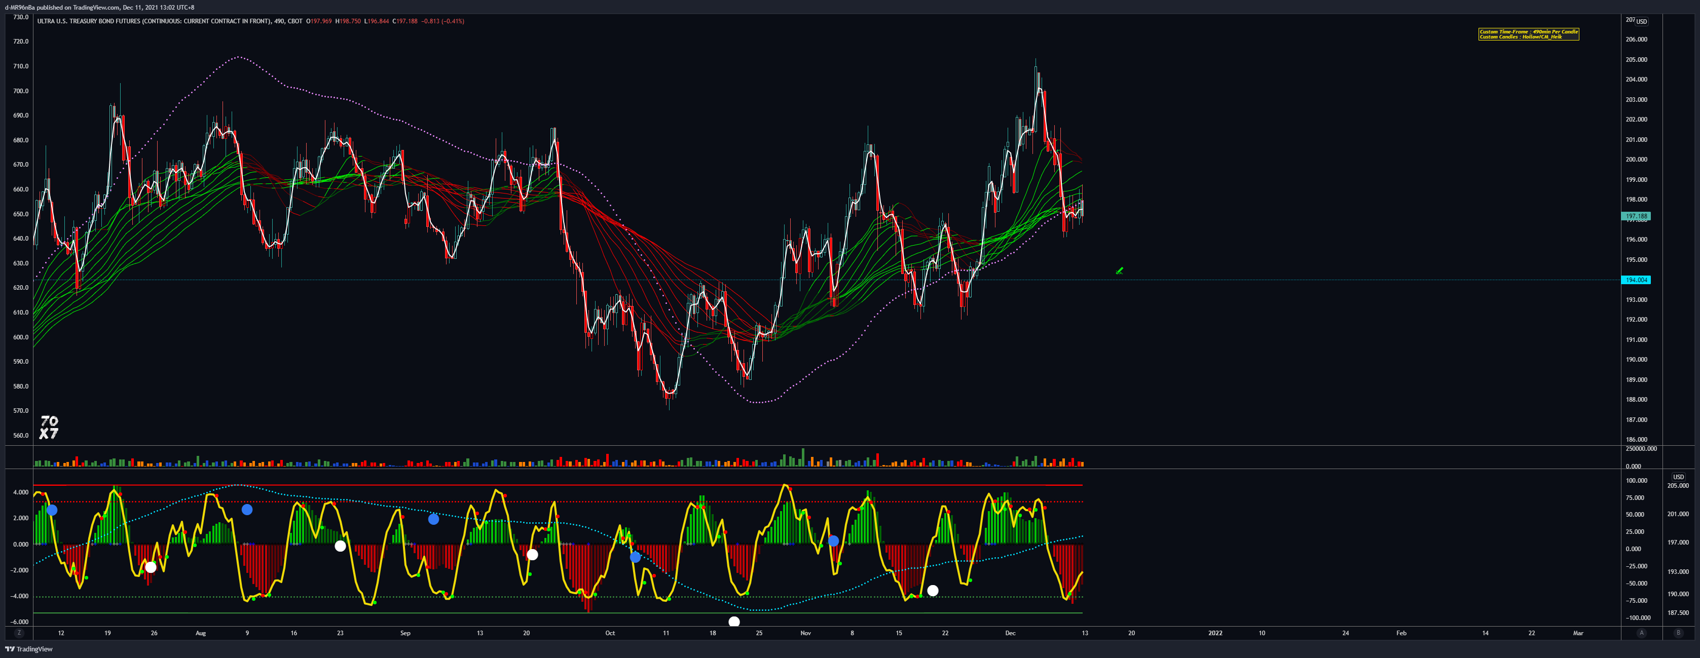This screenshot has width=1700, height=658.
Task: Click the Sep label on the time axis
Action: tap(405, 633)
